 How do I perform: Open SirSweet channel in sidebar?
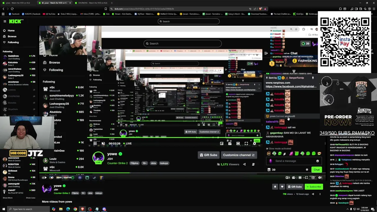pos(19,172)
